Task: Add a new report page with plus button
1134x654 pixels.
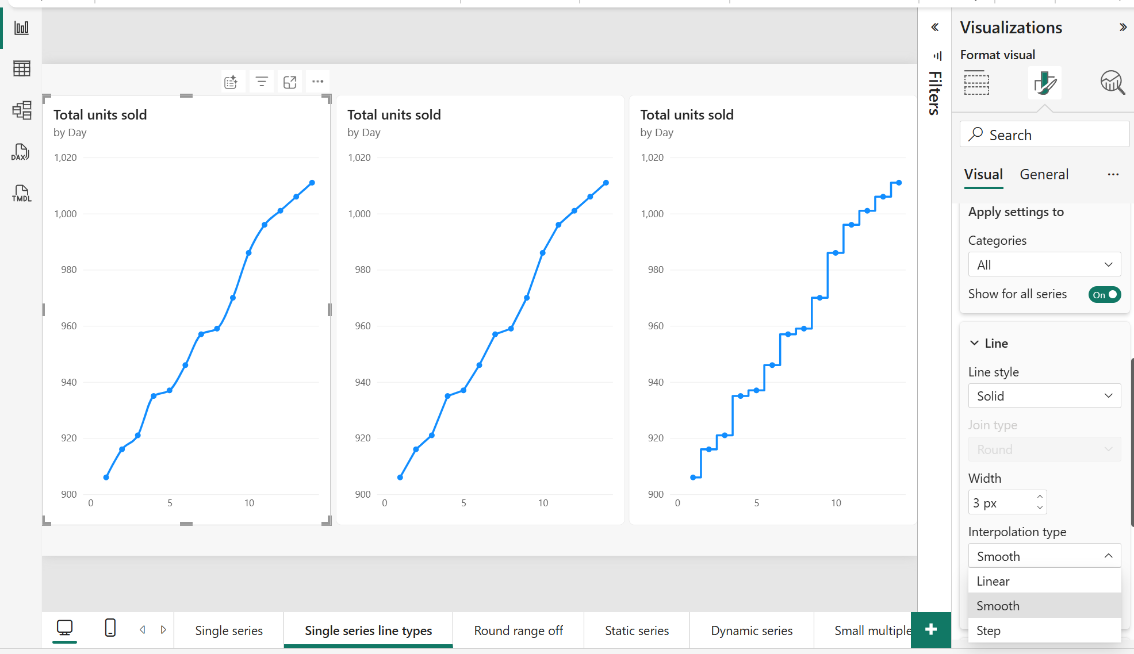Action: click(930, 630)
